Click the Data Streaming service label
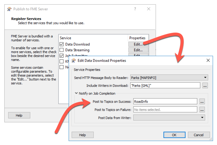Viewport: 217px width, 145px height. click(77, 50)
